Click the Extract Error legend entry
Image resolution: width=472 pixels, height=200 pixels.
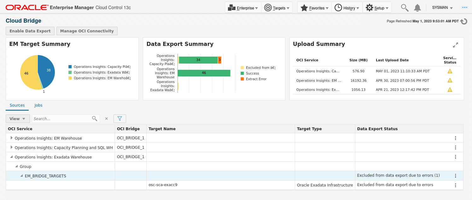point(253,79)
